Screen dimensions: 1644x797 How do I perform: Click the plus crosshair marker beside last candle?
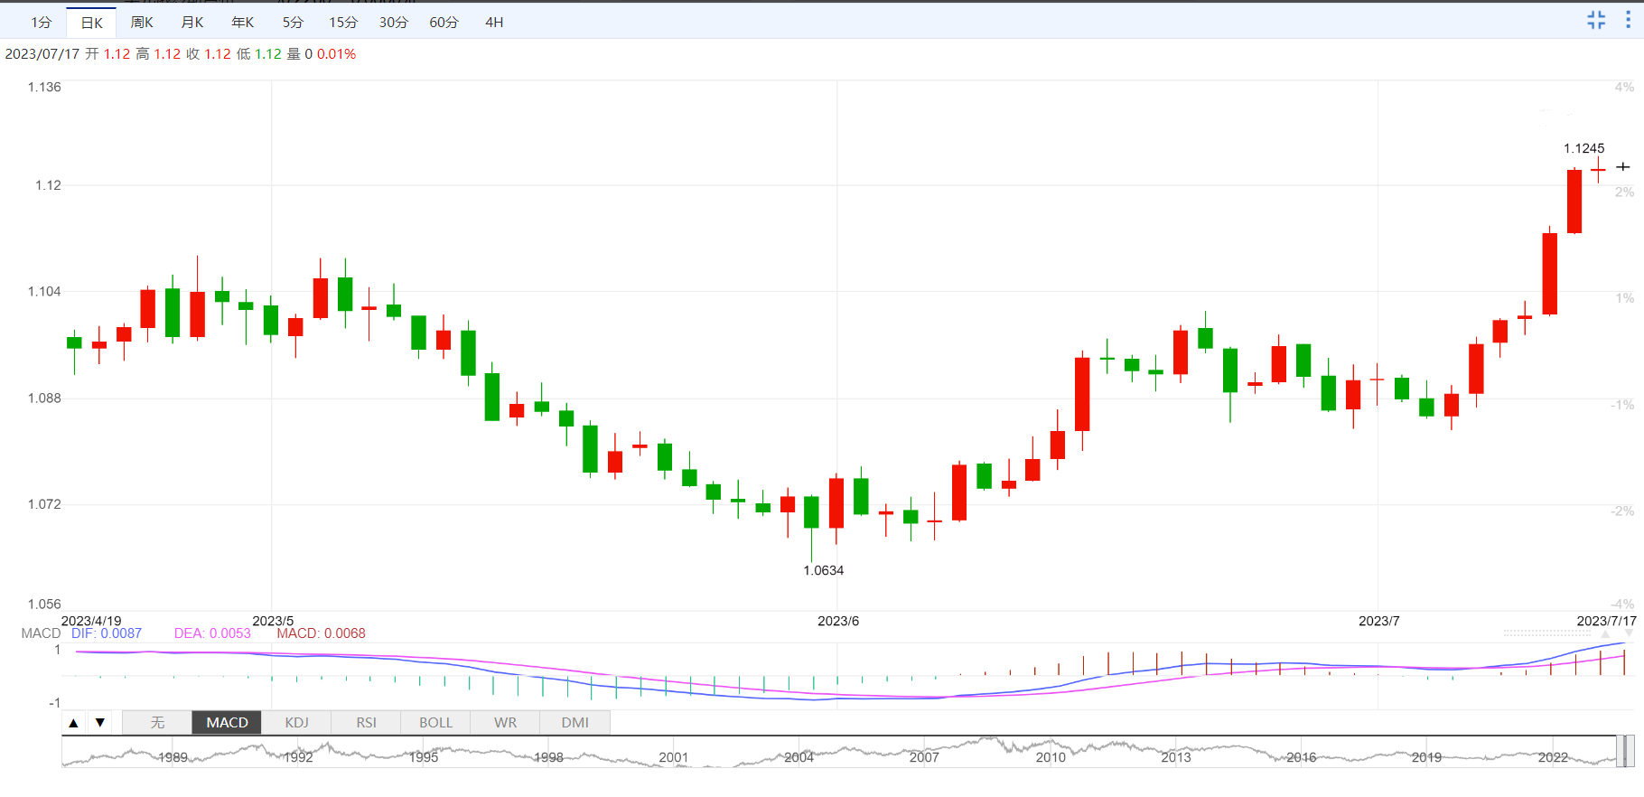(1623, 167)
